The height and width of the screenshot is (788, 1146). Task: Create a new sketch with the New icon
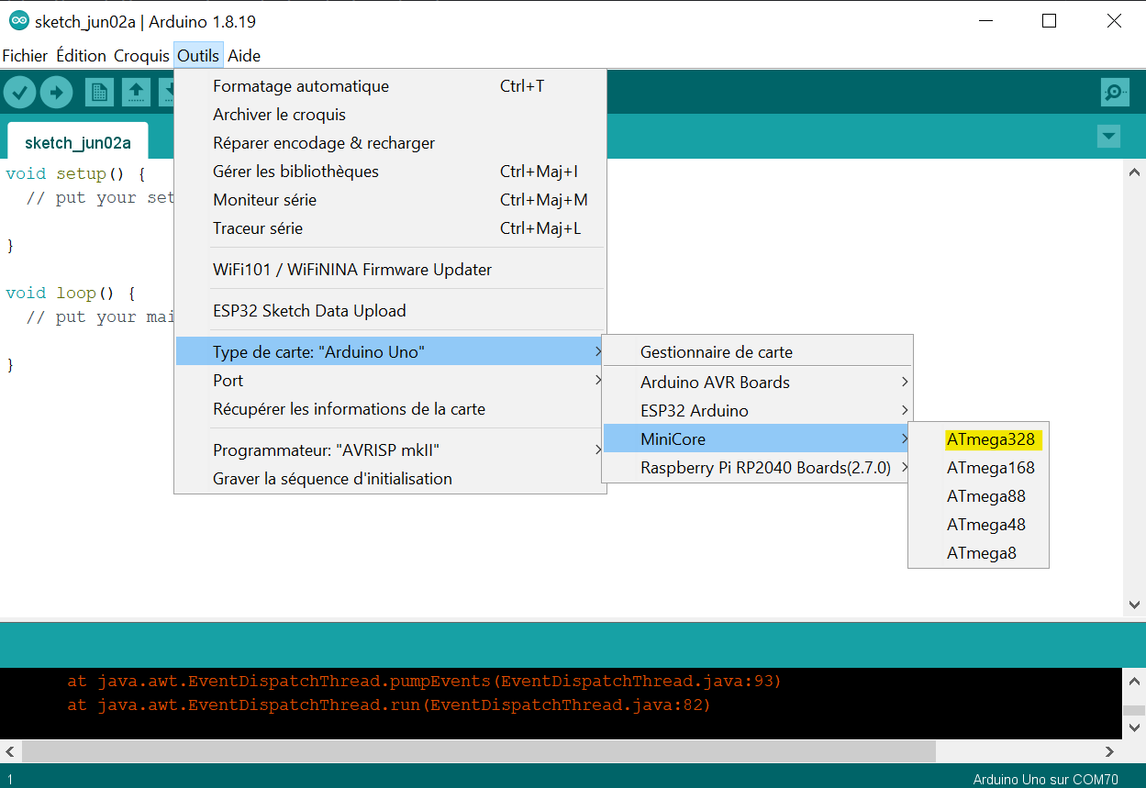tap(99, 92)
